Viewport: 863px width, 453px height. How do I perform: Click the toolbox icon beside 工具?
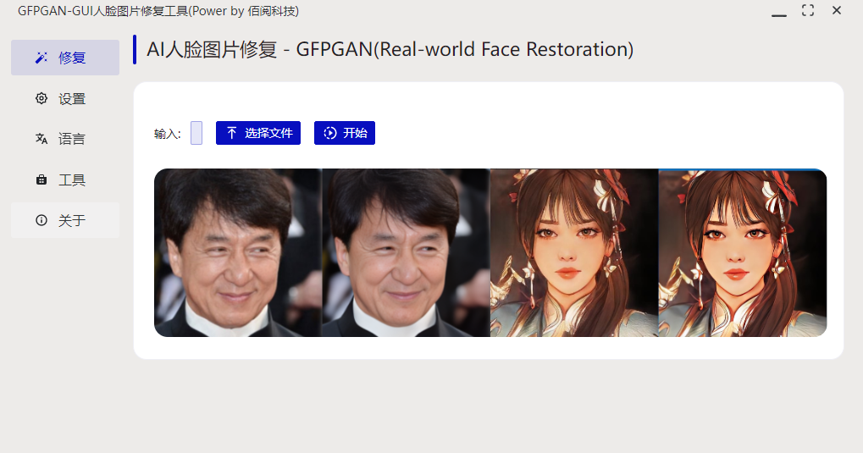[41, 180]
